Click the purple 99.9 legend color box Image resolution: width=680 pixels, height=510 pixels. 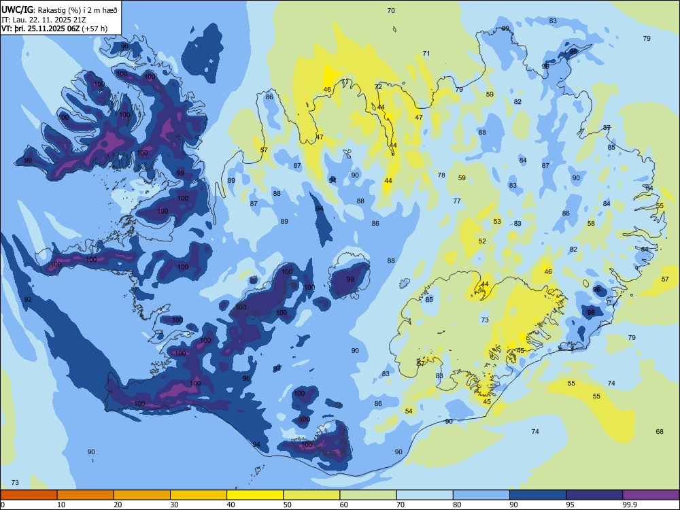click(x=651, y=495)
